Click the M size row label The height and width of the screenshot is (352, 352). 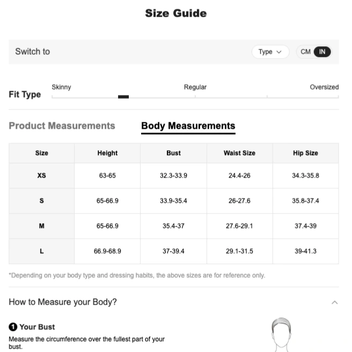(41, 226)
